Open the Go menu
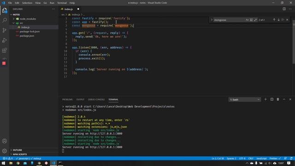Viewport: 295px width, 166px height. (45, 3)
